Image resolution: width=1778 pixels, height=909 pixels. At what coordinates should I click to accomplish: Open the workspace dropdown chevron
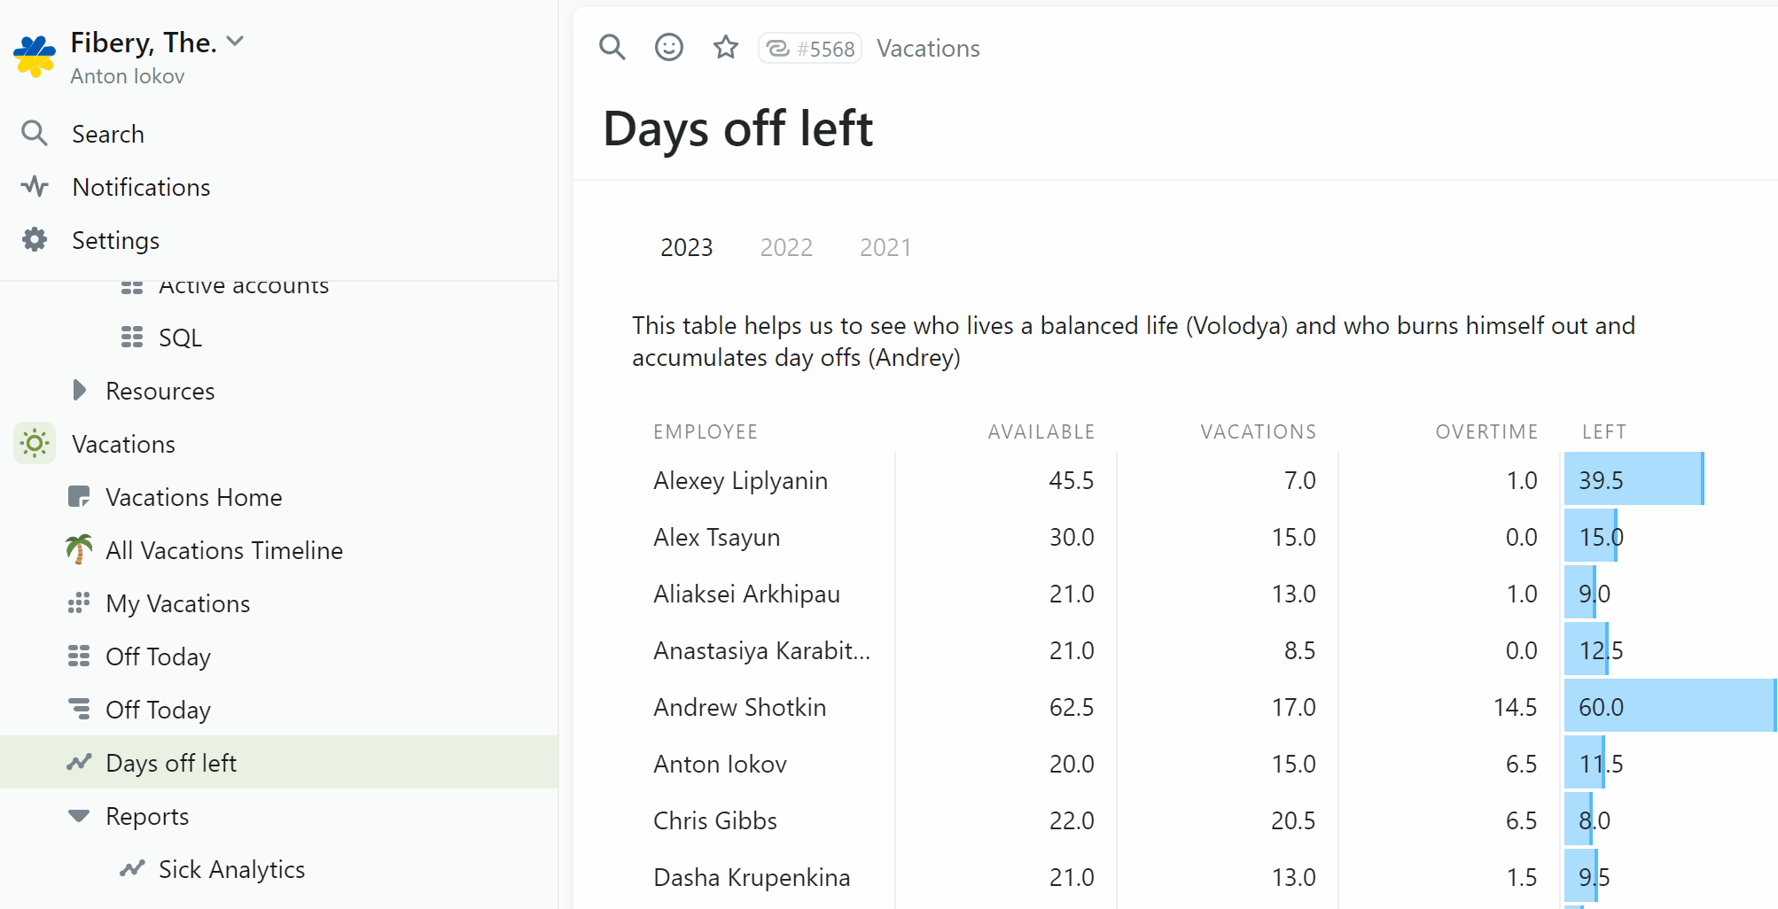(x=235, y=41)
